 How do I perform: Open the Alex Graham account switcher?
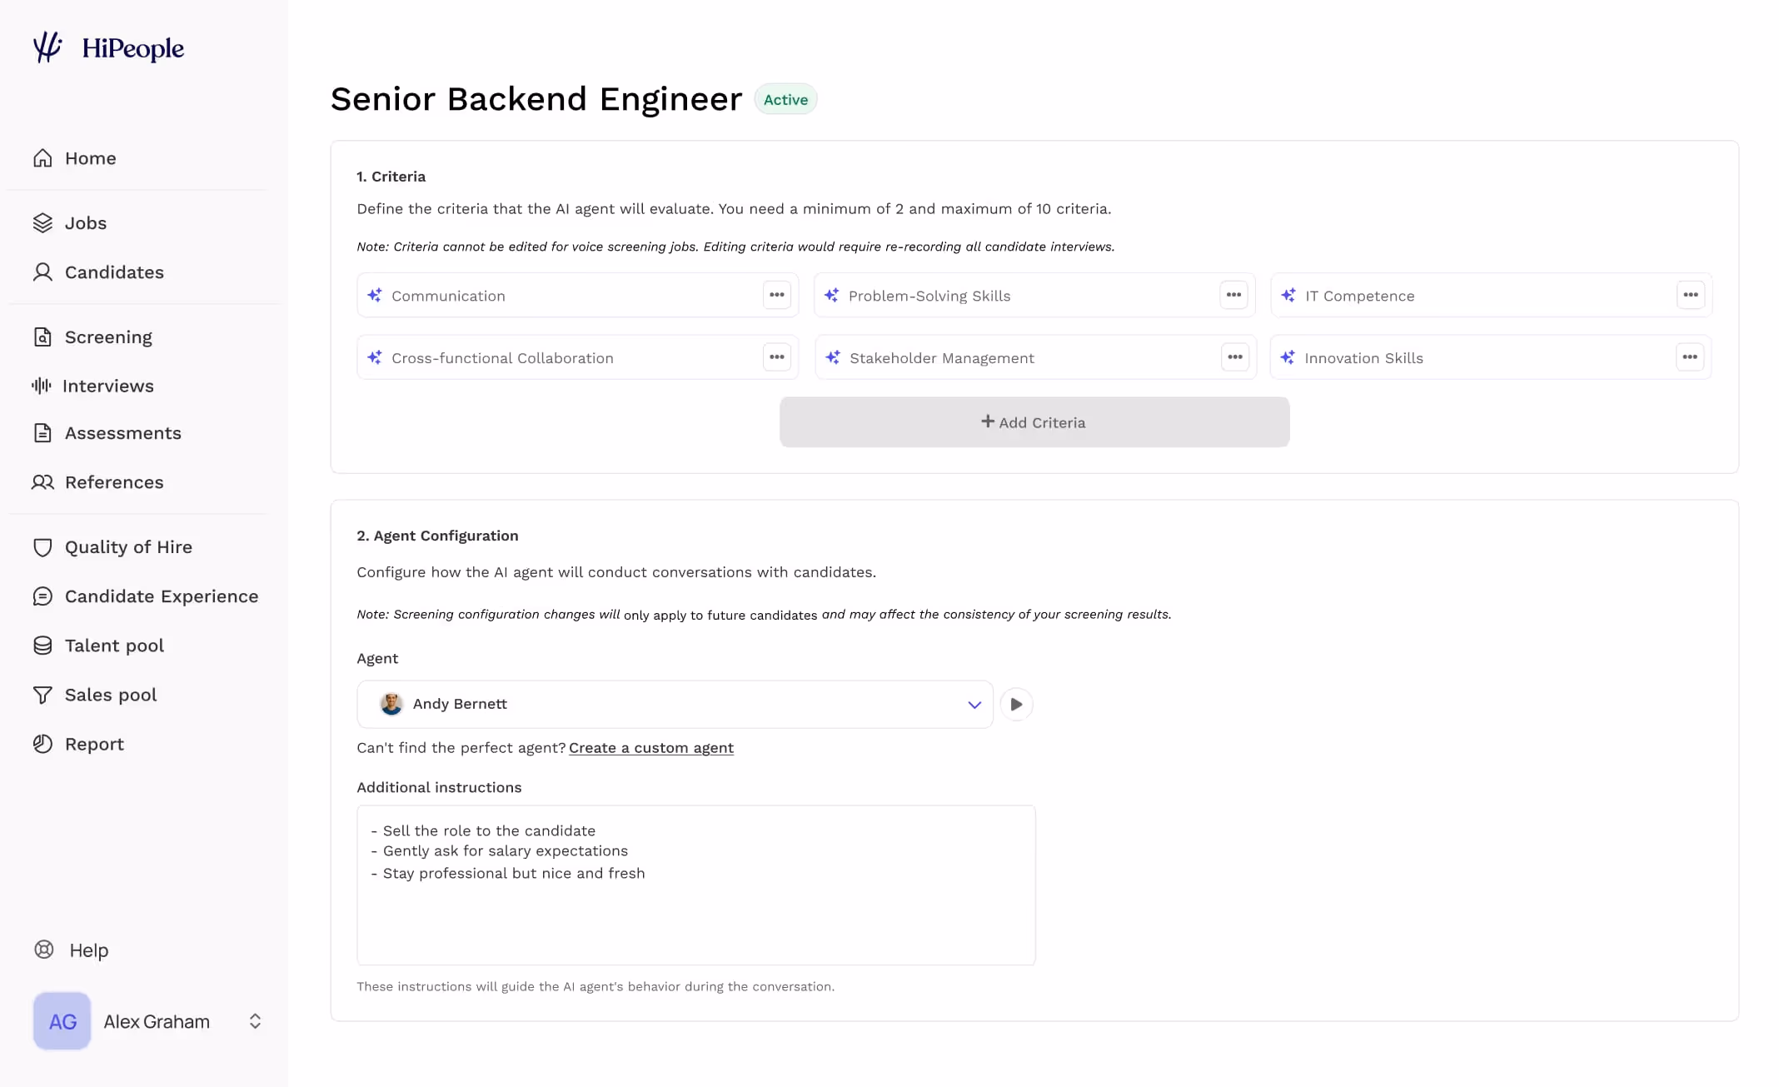254,1020
